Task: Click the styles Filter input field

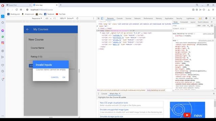Action: [x=184, y=26]
